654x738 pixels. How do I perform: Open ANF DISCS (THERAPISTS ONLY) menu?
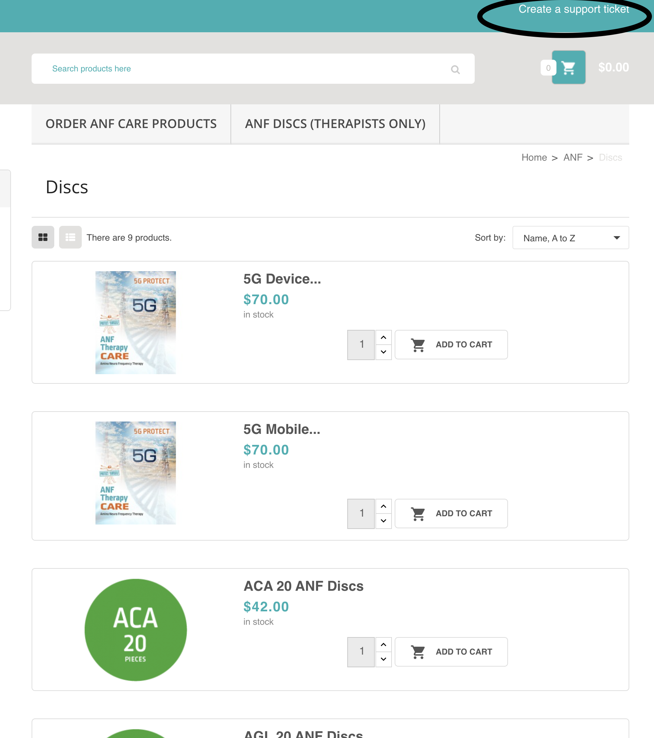[335, 124]
